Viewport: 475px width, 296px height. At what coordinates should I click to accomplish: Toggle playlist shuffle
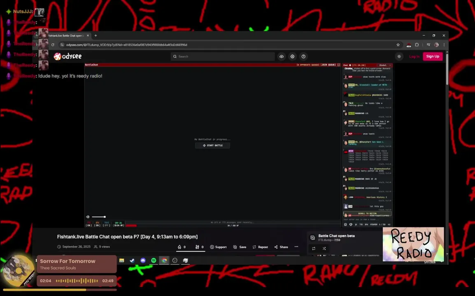click(x=324, y=248)
